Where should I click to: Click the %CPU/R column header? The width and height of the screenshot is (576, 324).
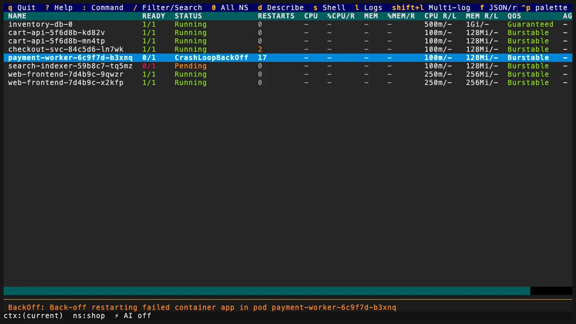(341, 16)
